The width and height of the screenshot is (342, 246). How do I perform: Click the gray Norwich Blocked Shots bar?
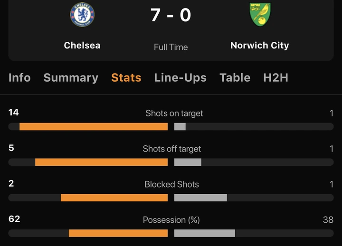200,198
